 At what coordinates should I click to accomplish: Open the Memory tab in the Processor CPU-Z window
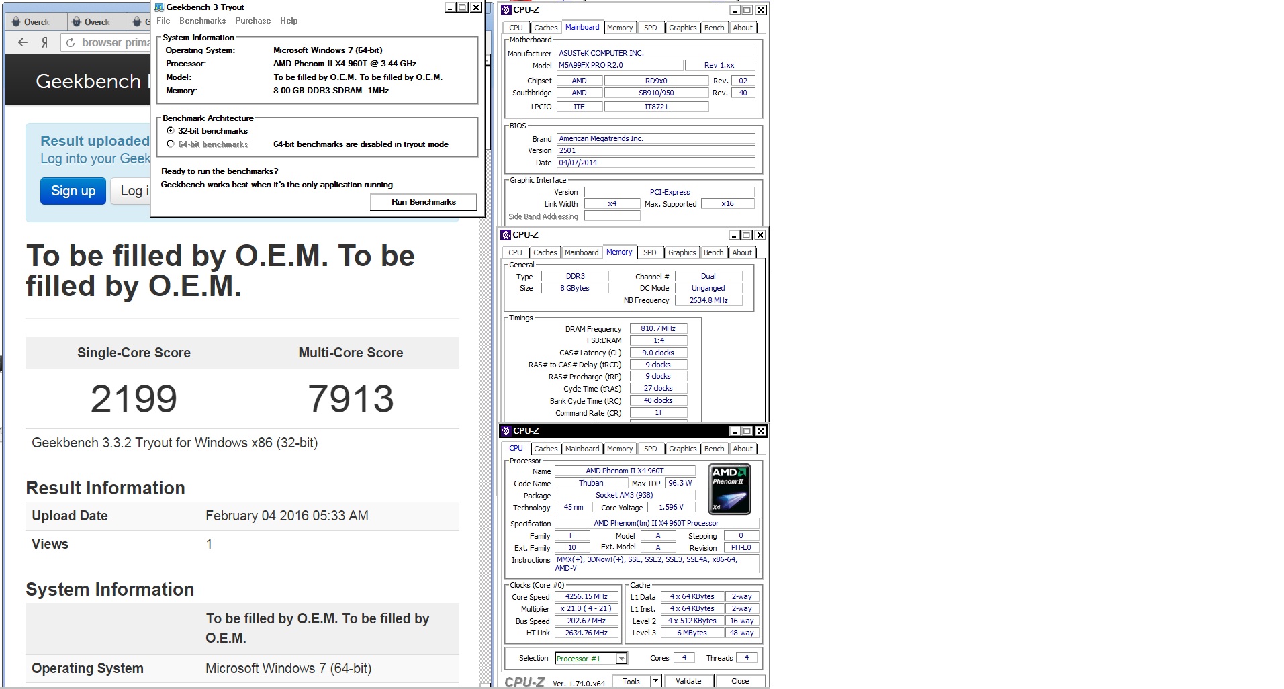[x=620, y=449]
